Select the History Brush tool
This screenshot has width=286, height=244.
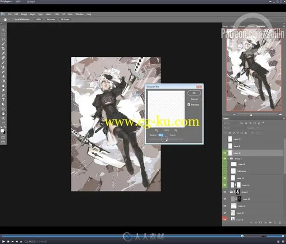(3, 72)
